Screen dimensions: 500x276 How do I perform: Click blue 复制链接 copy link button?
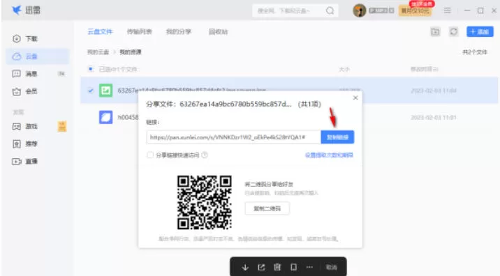coord(337,137)
